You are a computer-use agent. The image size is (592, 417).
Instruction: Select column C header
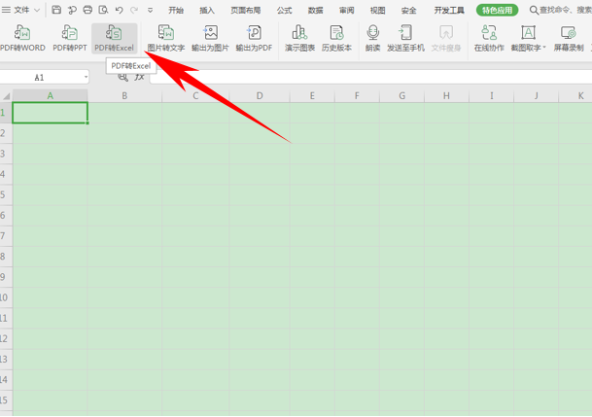coord(195,96)
